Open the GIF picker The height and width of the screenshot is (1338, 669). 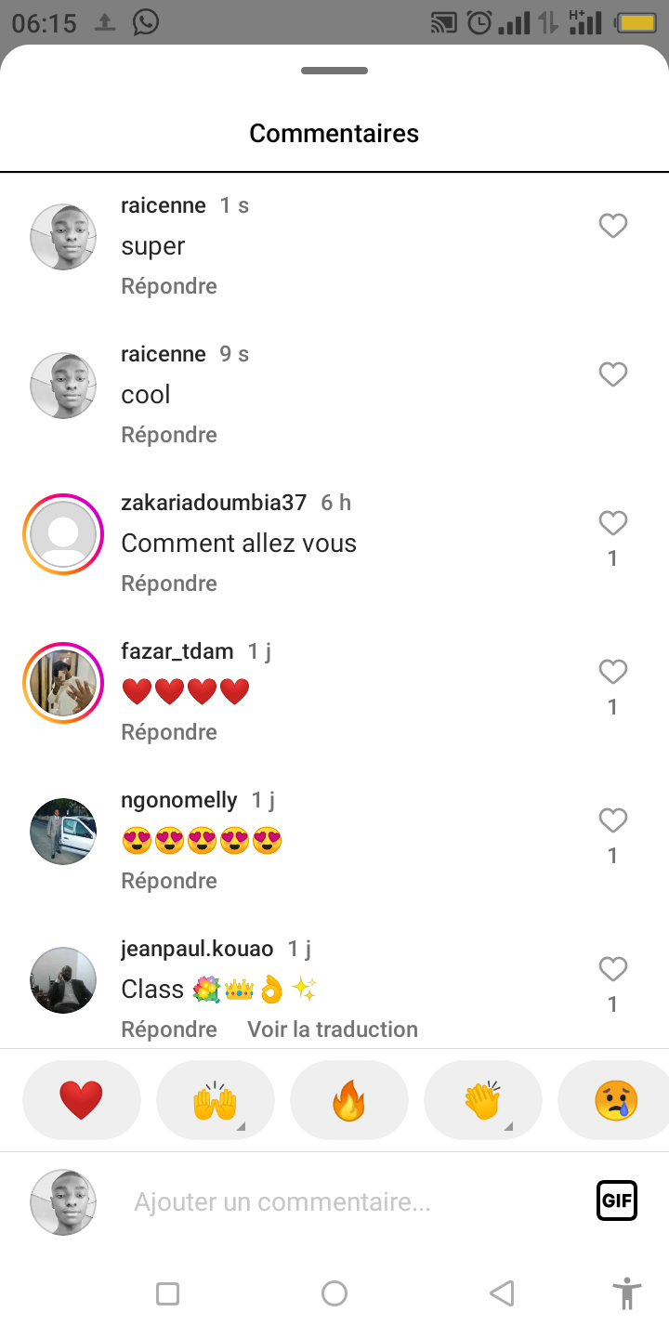tap(617, 1200)
